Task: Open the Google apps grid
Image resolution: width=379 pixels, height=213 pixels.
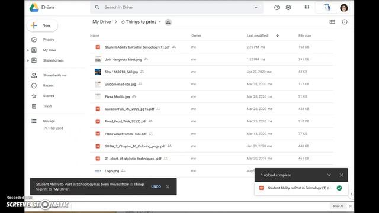Action: click(x=307, y=8)
